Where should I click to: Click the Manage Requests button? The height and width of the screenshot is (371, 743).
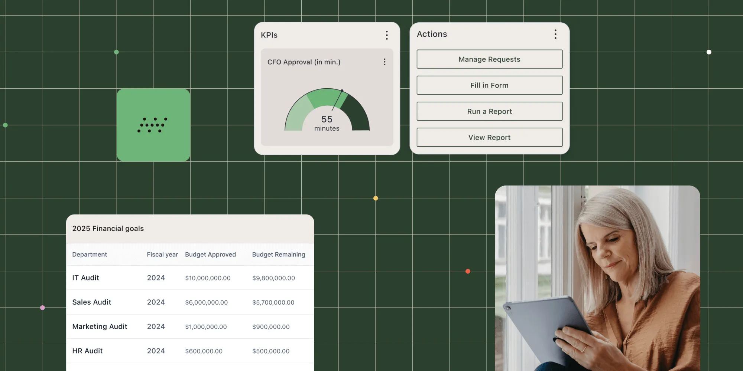(489, 59)
